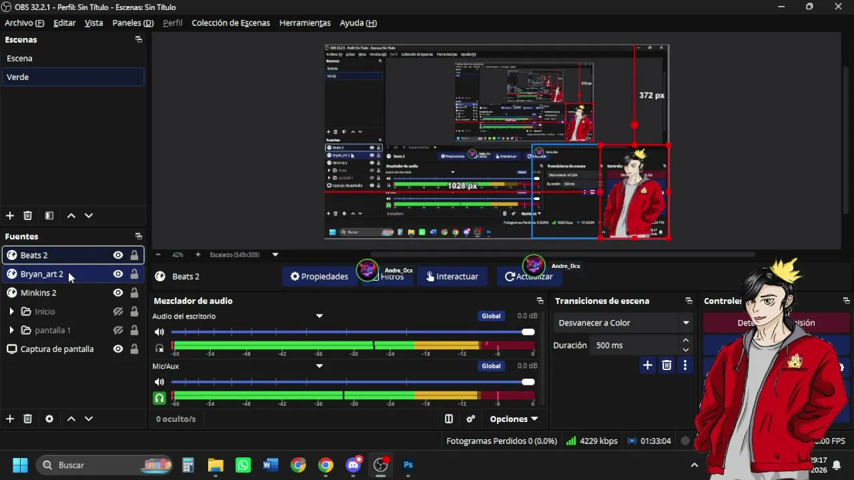Select the Escena scene
Viewport: 854px width, 480px height.
point(73,58)
